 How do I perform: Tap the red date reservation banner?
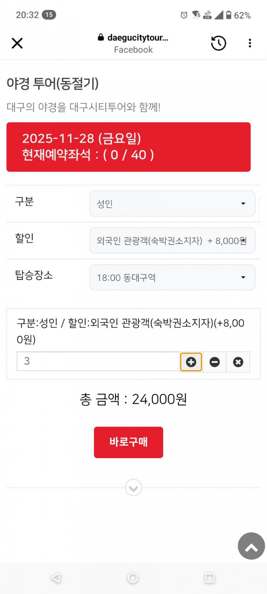tap(129, 147)
